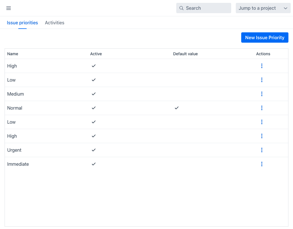The image size is (293, 229).
Task: Select the Low name just below Normal
Action: click(x=11, y=122)
